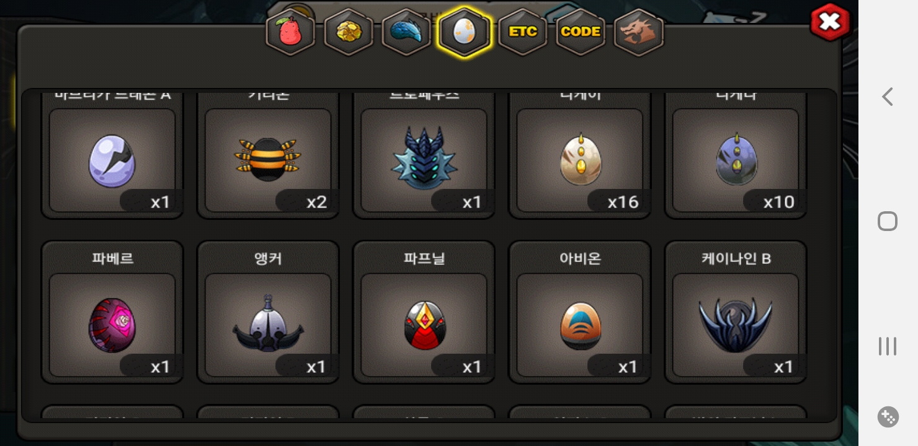Tap the Android back navigation button
Viewport: 918px width, 446px height.
[888, 97]
